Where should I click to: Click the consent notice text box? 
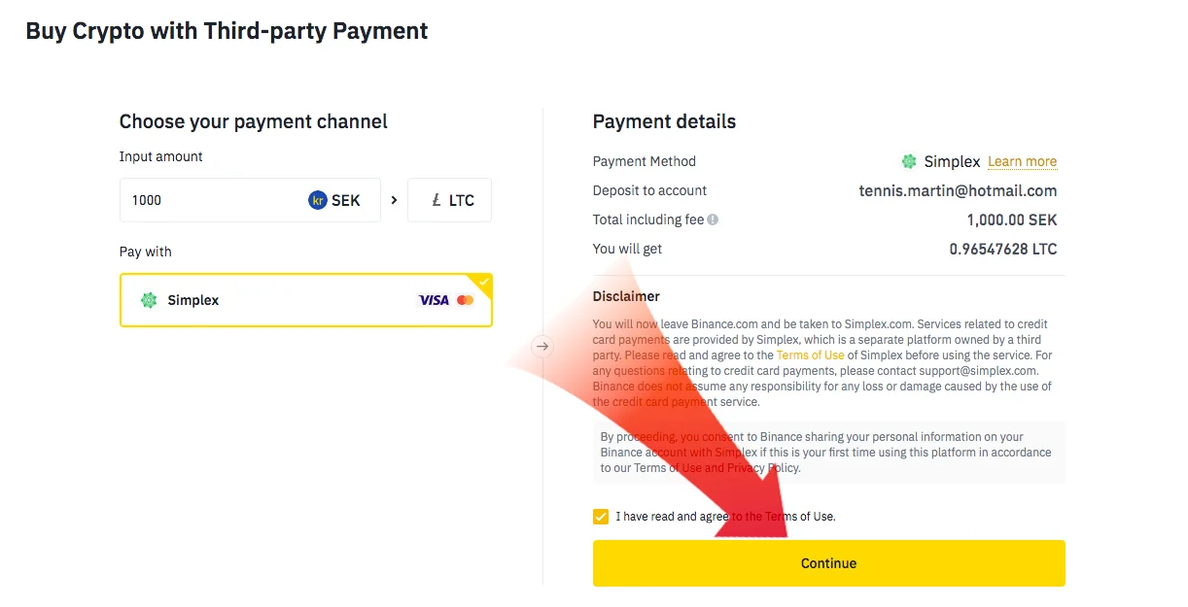point(828,452)
